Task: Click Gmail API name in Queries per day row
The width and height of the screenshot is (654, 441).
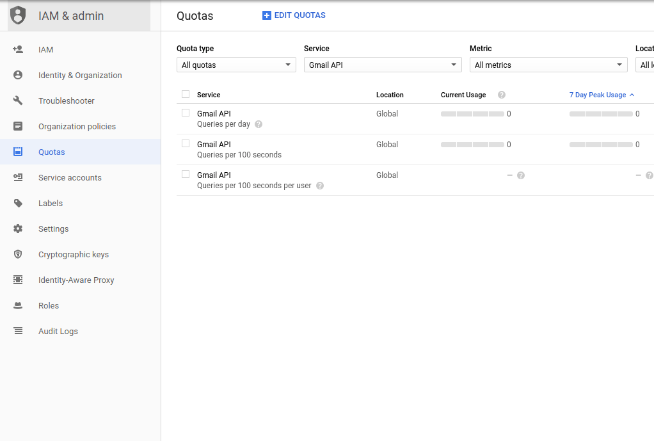Action: (x=214, y=113)
